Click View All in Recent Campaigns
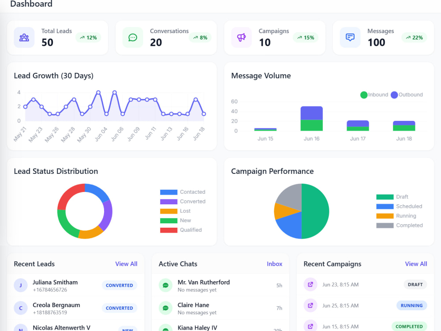This screenshot has height=331, width=441. point(416,264)
